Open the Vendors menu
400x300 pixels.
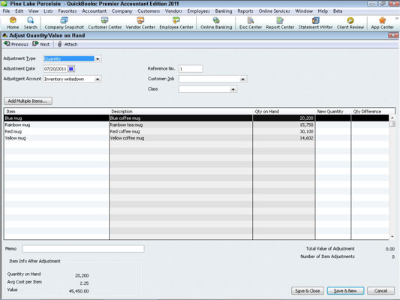(173, 11)
